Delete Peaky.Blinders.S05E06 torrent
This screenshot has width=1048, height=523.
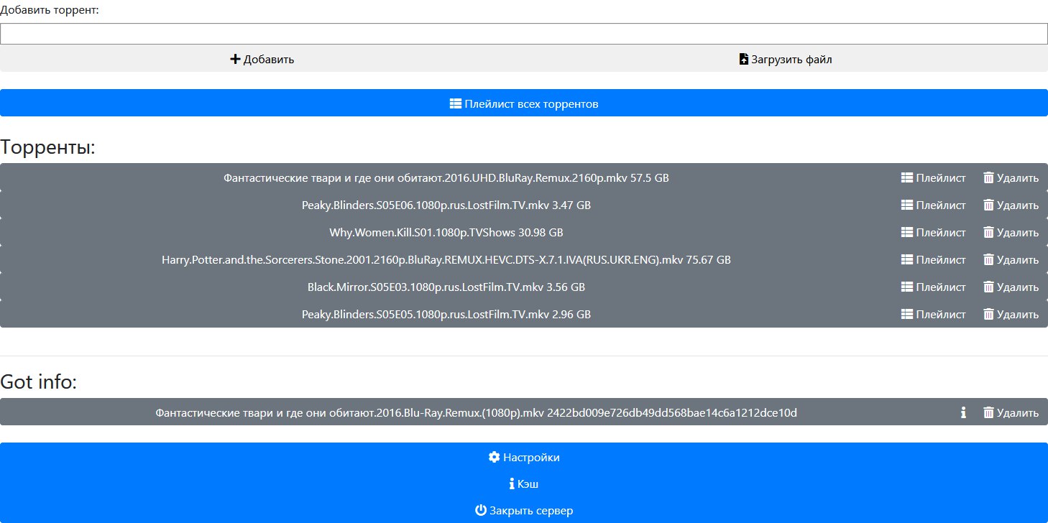click(x=1011, y=205)
